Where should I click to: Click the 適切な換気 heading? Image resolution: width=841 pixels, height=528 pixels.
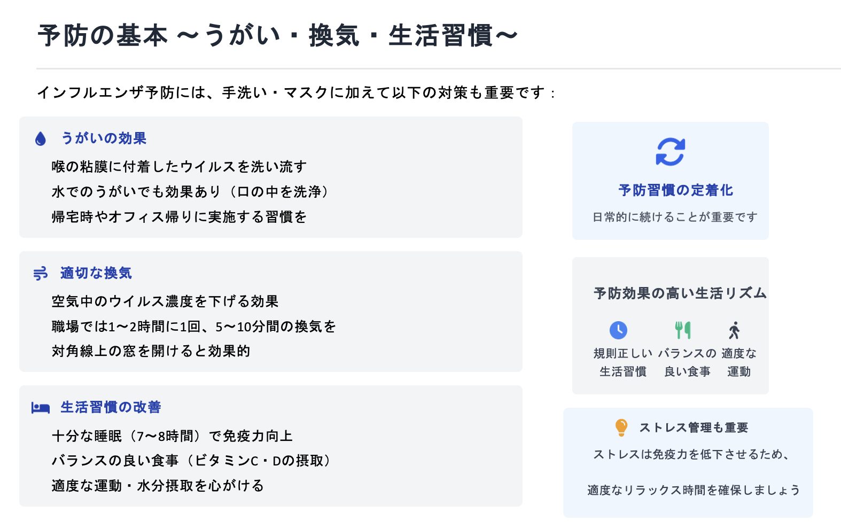click(x=96, y=273)
